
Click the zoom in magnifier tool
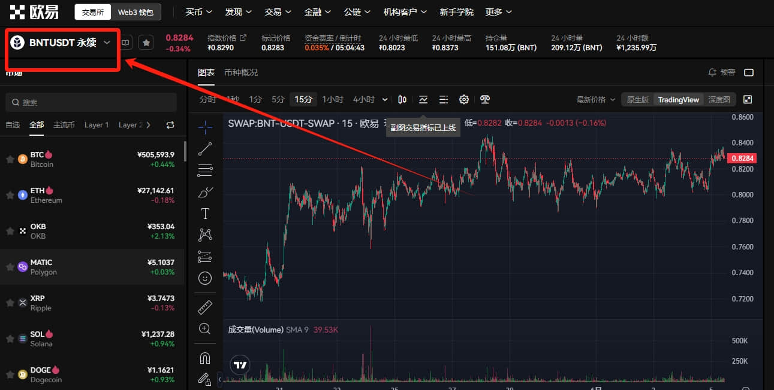[205, 328]
